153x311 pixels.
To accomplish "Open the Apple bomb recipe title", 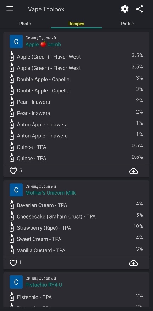I will click(43, 44).
